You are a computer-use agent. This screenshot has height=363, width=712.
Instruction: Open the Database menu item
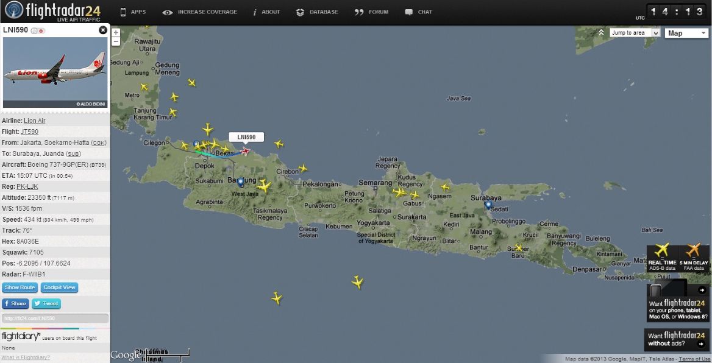click(317, 12)
